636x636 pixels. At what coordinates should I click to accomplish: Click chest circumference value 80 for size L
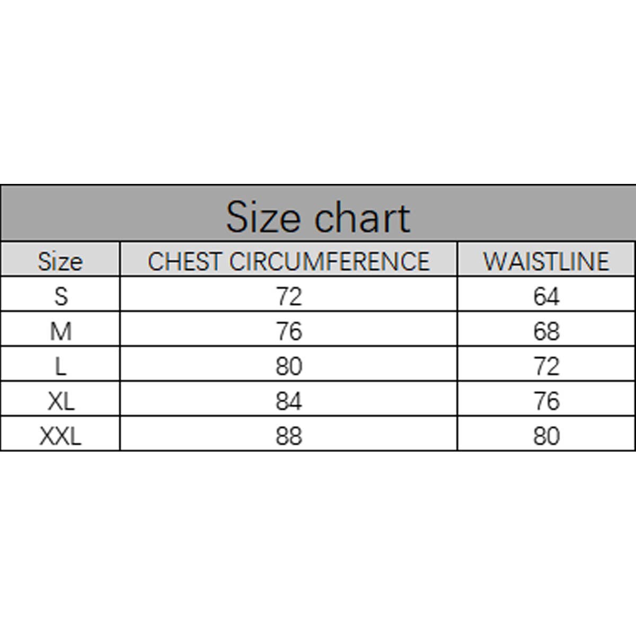pyautogui.click(x=289, y=366)
